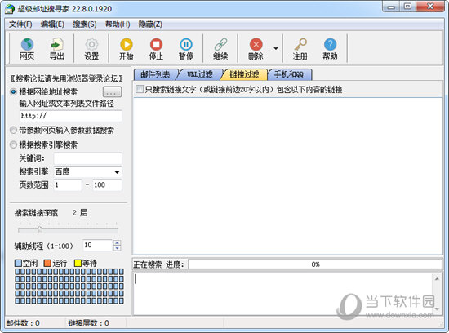Image resolution: width=449 pixels, height=333 pixels.
Task: Select 根据网络地址搜索 radio button
Action: [x=13, y=92]
